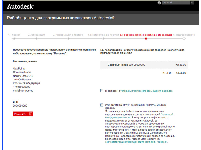Go to step 4. Подтверждение покупки
This screenshot has height=150, width=201.
click(x=103, y=35)
